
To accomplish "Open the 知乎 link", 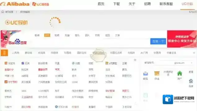I will [57, 91].
